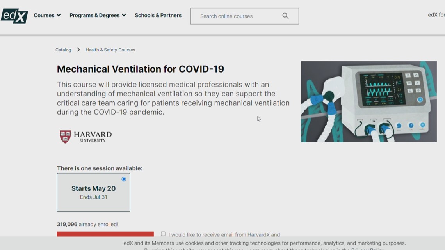
Task: Open the Catalog breadcrumb link
Action: click(63, 50)
